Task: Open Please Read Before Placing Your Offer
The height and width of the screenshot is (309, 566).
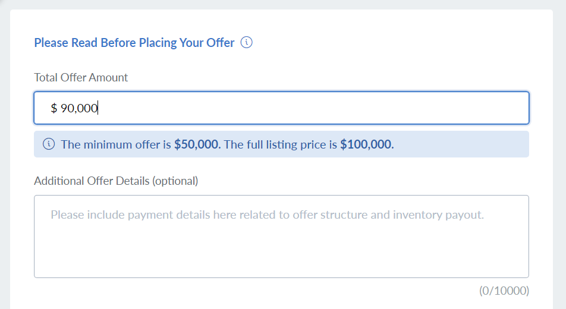Action: tap(134, 43)
